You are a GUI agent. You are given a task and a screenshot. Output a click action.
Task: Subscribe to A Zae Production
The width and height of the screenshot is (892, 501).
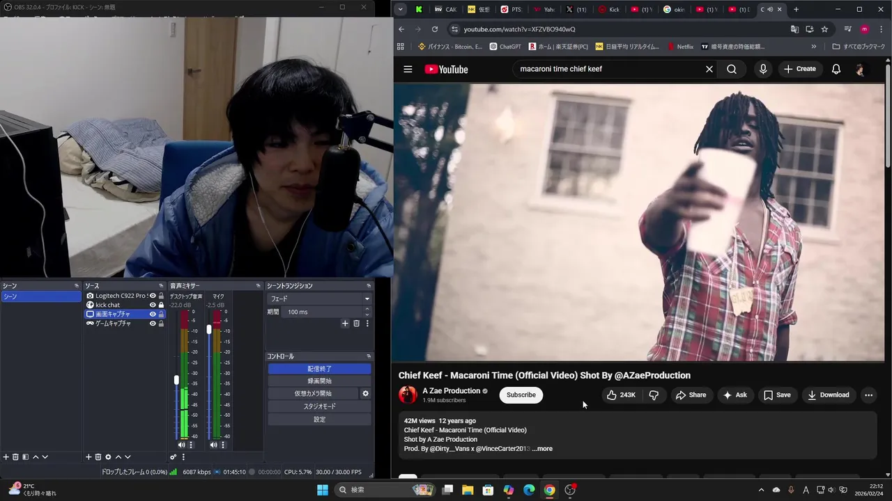tap(521, 395)
